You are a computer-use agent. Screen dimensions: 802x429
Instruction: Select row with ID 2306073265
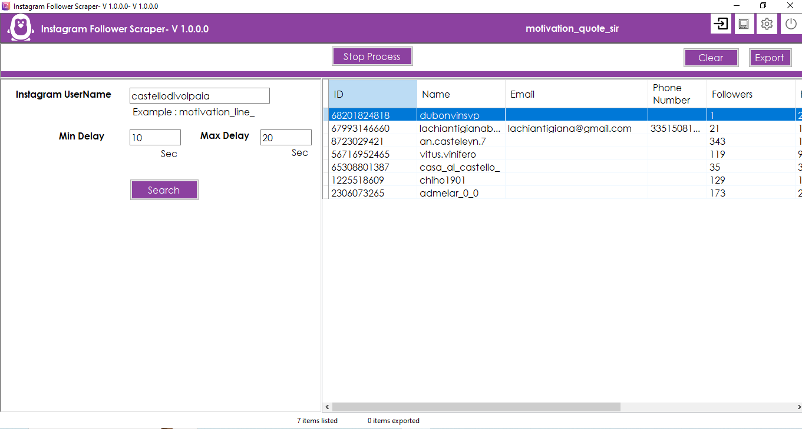click(x=562, y=193)
